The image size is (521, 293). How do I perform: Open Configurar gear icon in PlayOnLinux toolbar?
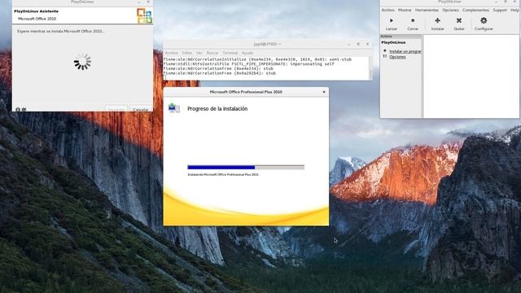tap(484, 20)
